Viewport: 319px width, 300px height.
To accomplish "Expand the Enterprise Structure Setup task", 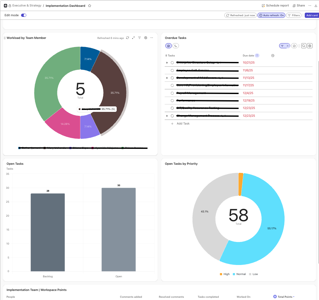I will coord(167,63).
